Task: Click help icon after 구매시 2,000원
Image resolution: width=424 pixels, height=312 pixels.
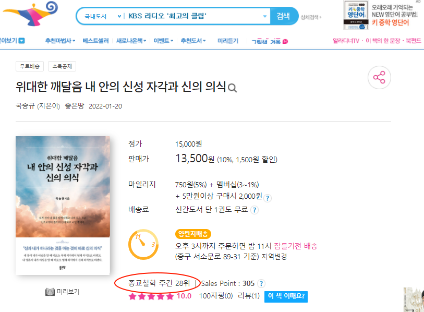Action: point(268,198)
